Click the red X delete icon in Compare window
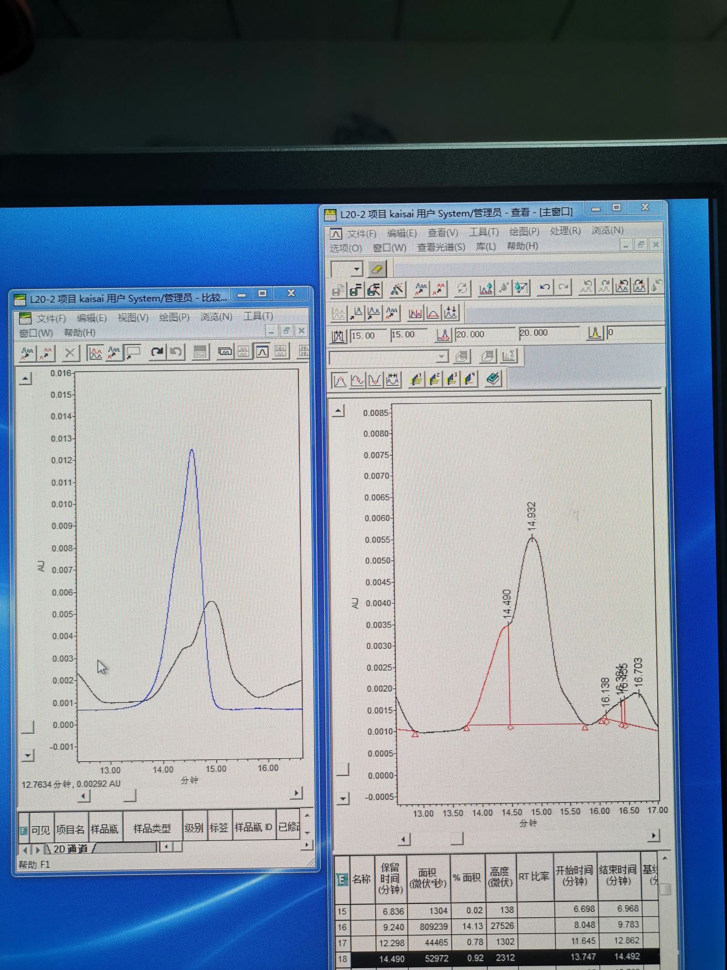Viewport: 727px width, 970px height. [x=70, y=353]
